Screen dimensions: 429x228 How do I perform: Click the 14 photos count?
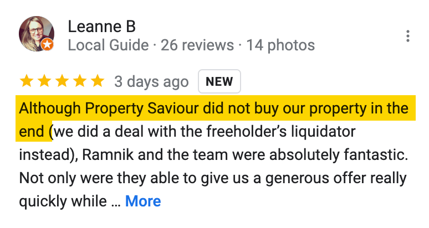(x=280, y=45)
